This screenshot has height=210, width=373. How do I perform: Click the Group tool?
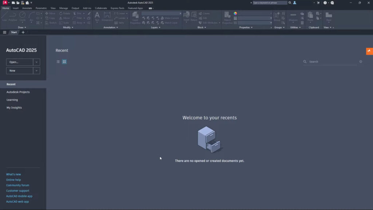[277, 16]
